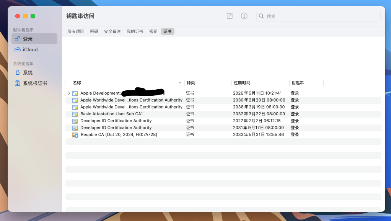
Task: Select iCloud keychain label in sidebar
Action: [x=30, y=49]
